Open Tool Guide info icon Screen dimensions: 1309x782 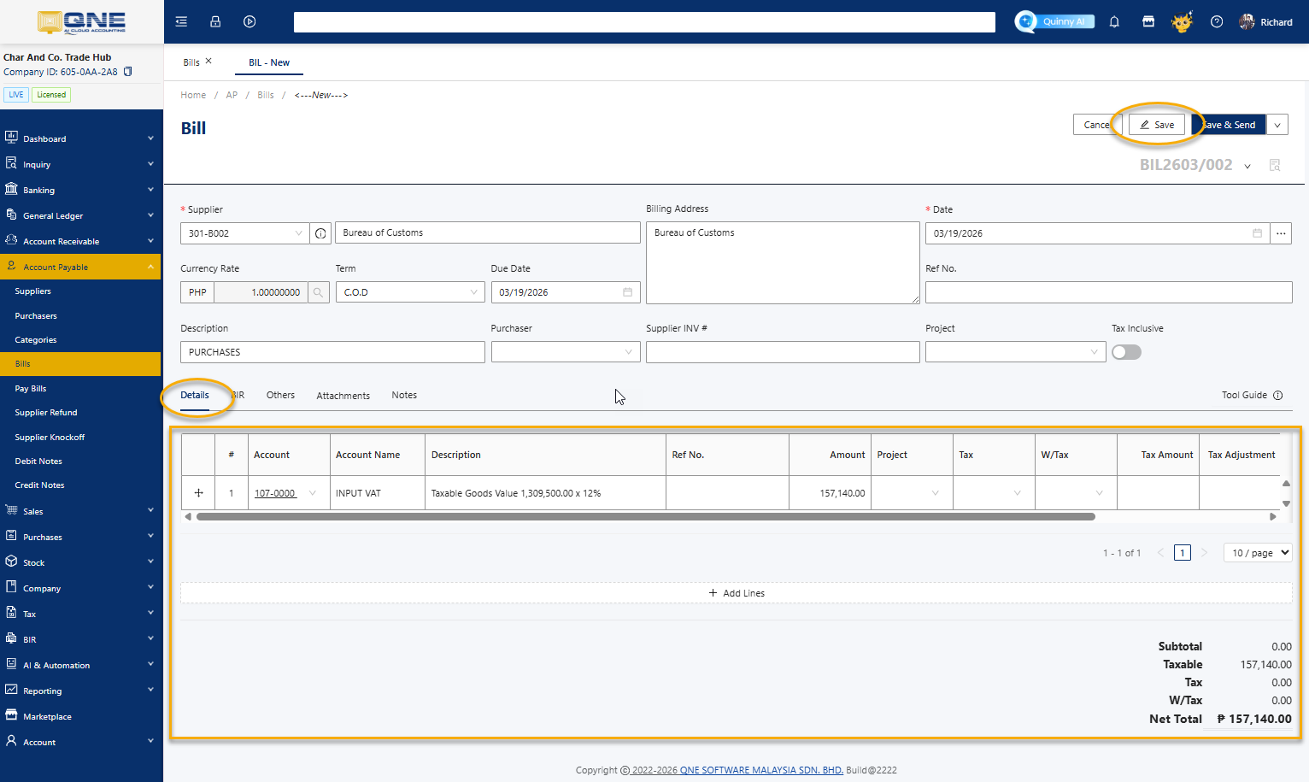click(1278, 395)
